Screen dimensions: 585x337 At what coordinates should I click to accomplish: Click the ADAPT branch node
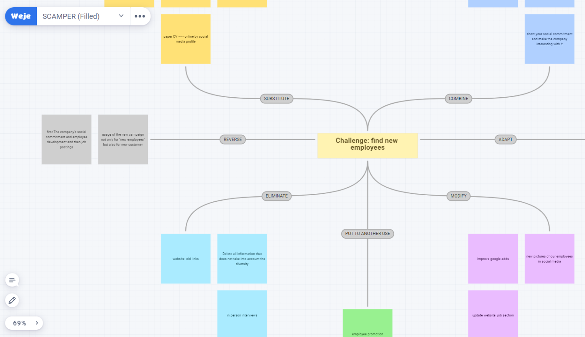pos(505,139)
